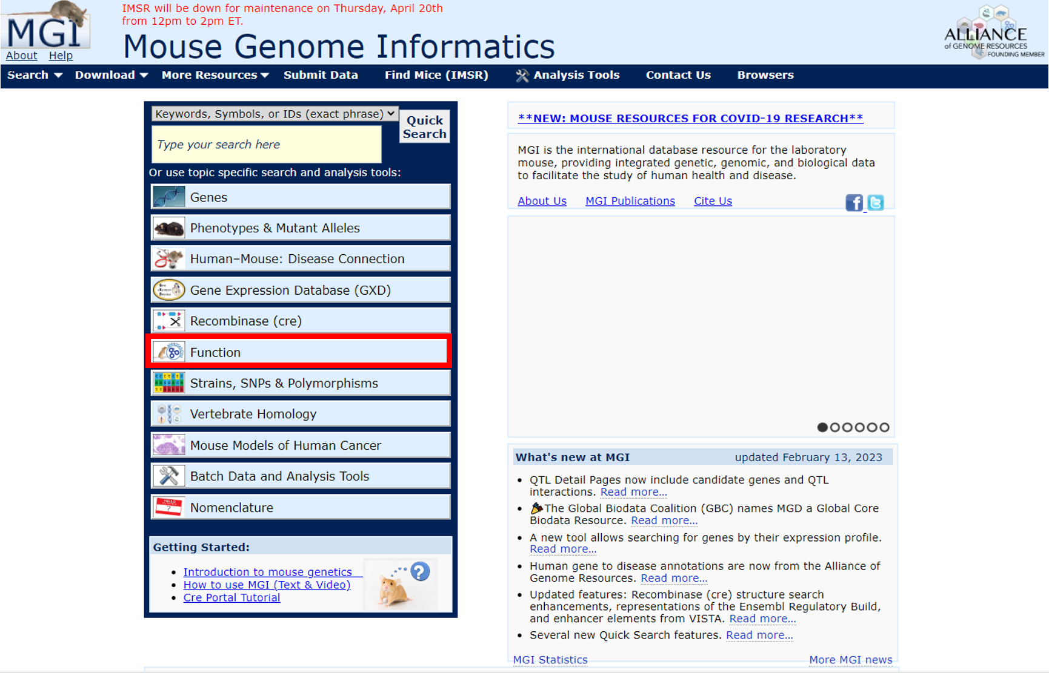Open Vertebrate Homology tool
This screenshot has width=1049, height=673.
pos(301,414)
